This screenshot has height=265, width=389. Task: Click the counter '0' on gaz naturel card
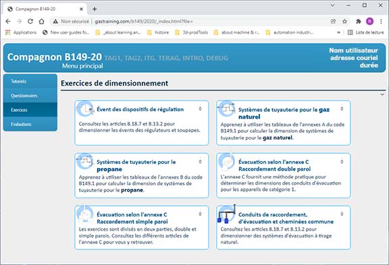(342, 109)
